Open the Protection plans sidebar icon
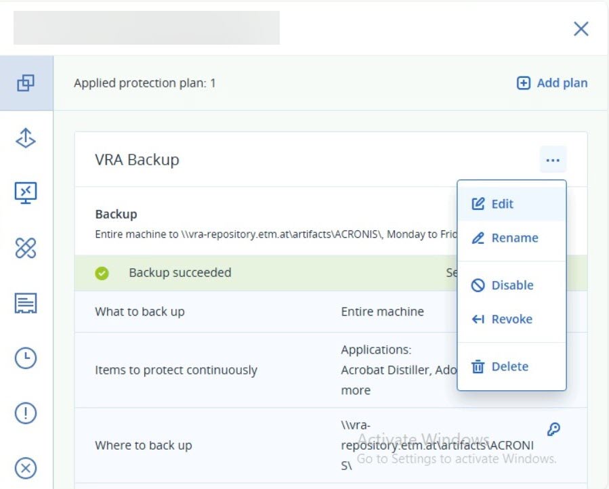 pos(26,83)
